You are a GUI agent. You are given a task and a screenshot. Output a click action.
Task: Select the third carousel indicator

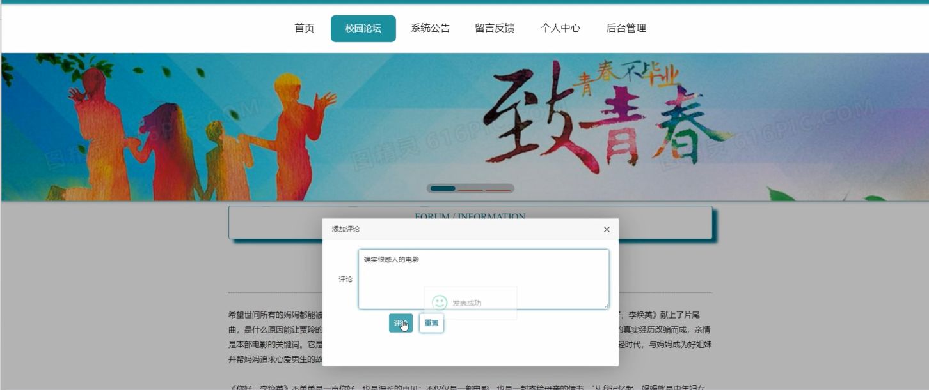497,188
